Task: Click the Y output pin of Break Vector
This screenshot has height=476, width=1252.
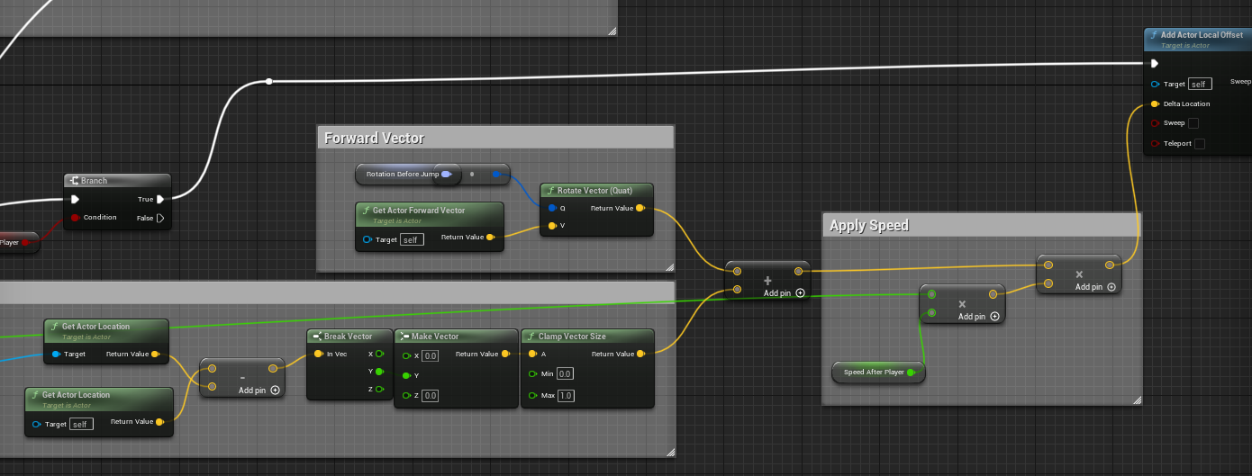Action: [x=379, y=371]
